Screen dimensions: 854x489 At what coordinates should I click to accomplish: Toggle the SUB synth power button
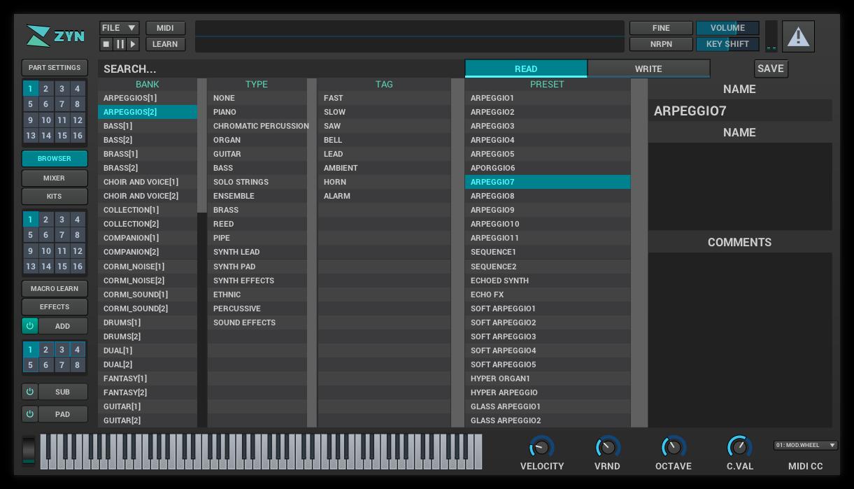pos(29,392)
